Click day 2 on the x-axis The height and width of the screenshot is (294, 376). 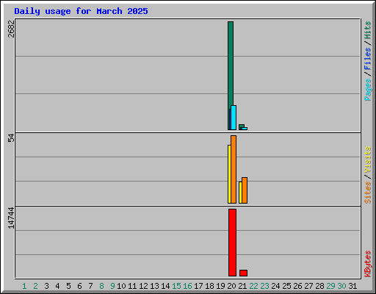pos(35,286)
